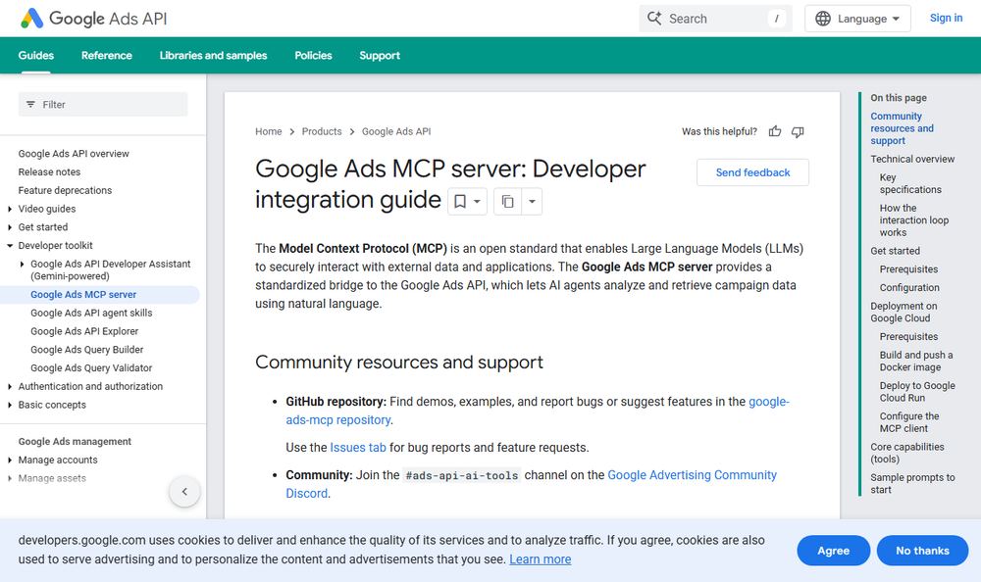The image size is (981, 582).
Task: Jump to Deploy to Google Cloud Run
Action: [917, 391]
